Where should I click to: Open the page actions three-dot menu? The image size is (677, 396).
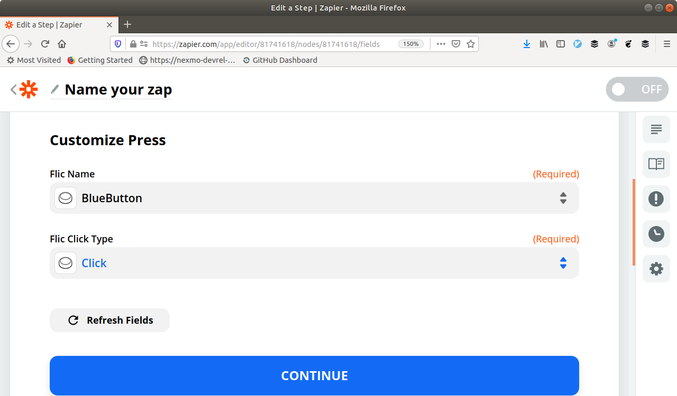[441, 44]
